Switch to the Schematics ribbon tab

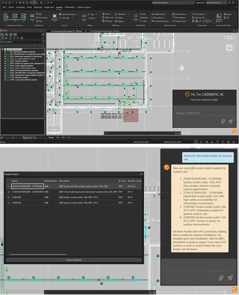70,7
